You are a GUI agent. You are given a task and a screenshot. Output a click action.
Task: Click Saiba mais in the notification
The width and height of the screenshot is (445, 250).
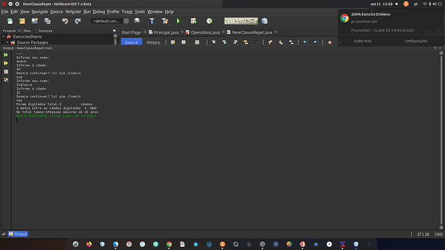pyautogui.click(x=362, y=41)
